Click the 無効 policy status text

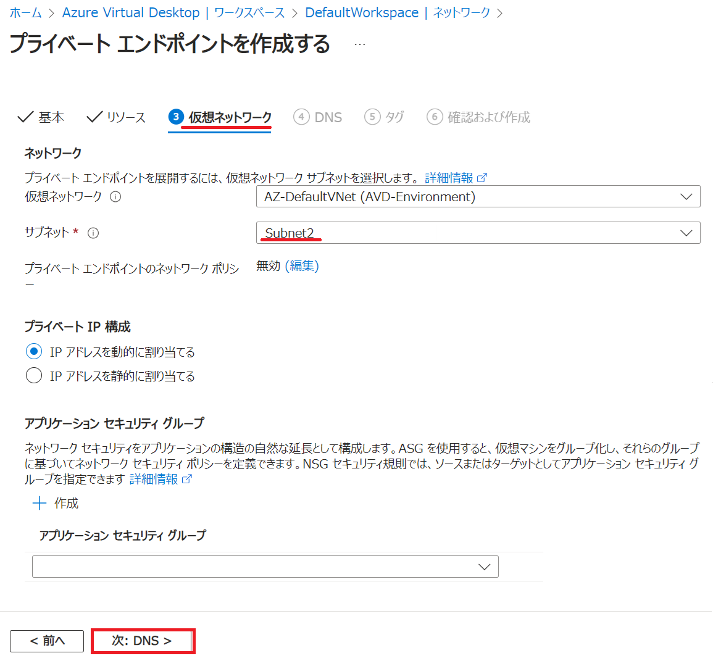point(269,265)
